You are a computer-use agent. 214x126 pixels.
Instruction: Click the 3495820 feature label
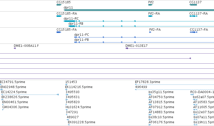(x=73, y=102)
